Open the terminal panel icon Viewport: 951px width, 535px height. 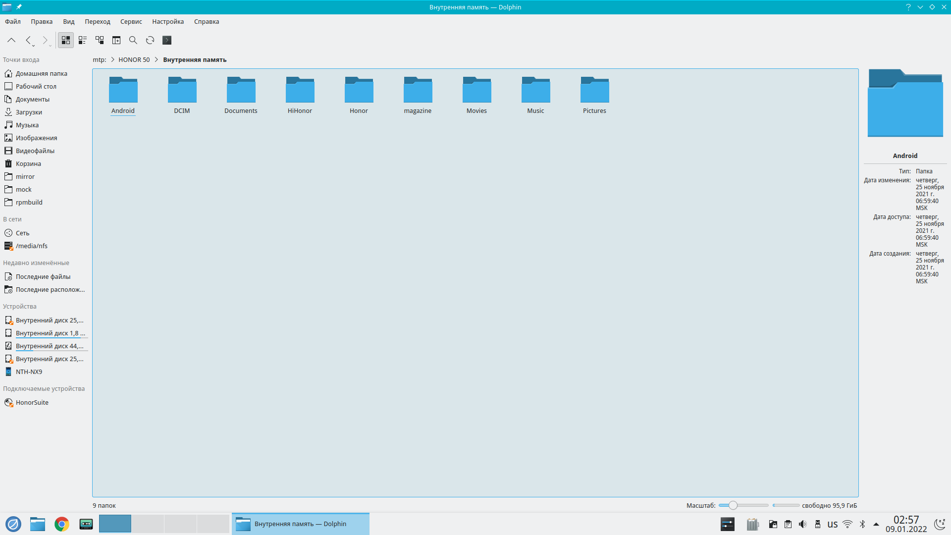pyautogui.click(x=167, y=40)
